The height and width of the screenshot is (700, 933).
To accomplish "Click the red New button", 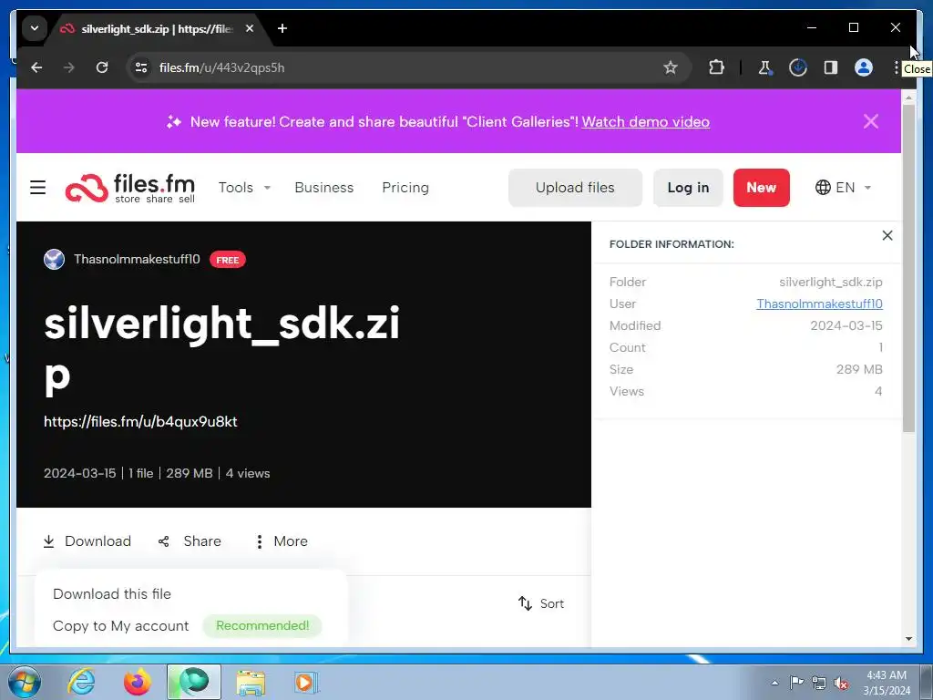I will pyautogui.click(x=761, y=188).
